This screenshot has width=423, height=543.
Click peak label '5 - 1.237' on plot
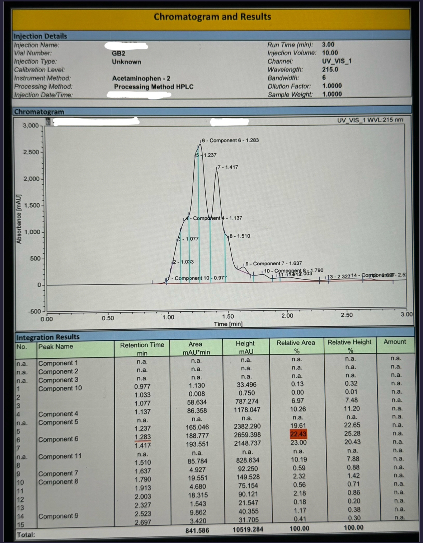click(x=206, y=155)
